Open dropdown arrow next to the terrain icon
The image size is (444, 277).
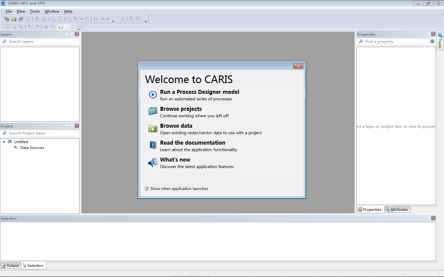[108, 19]
